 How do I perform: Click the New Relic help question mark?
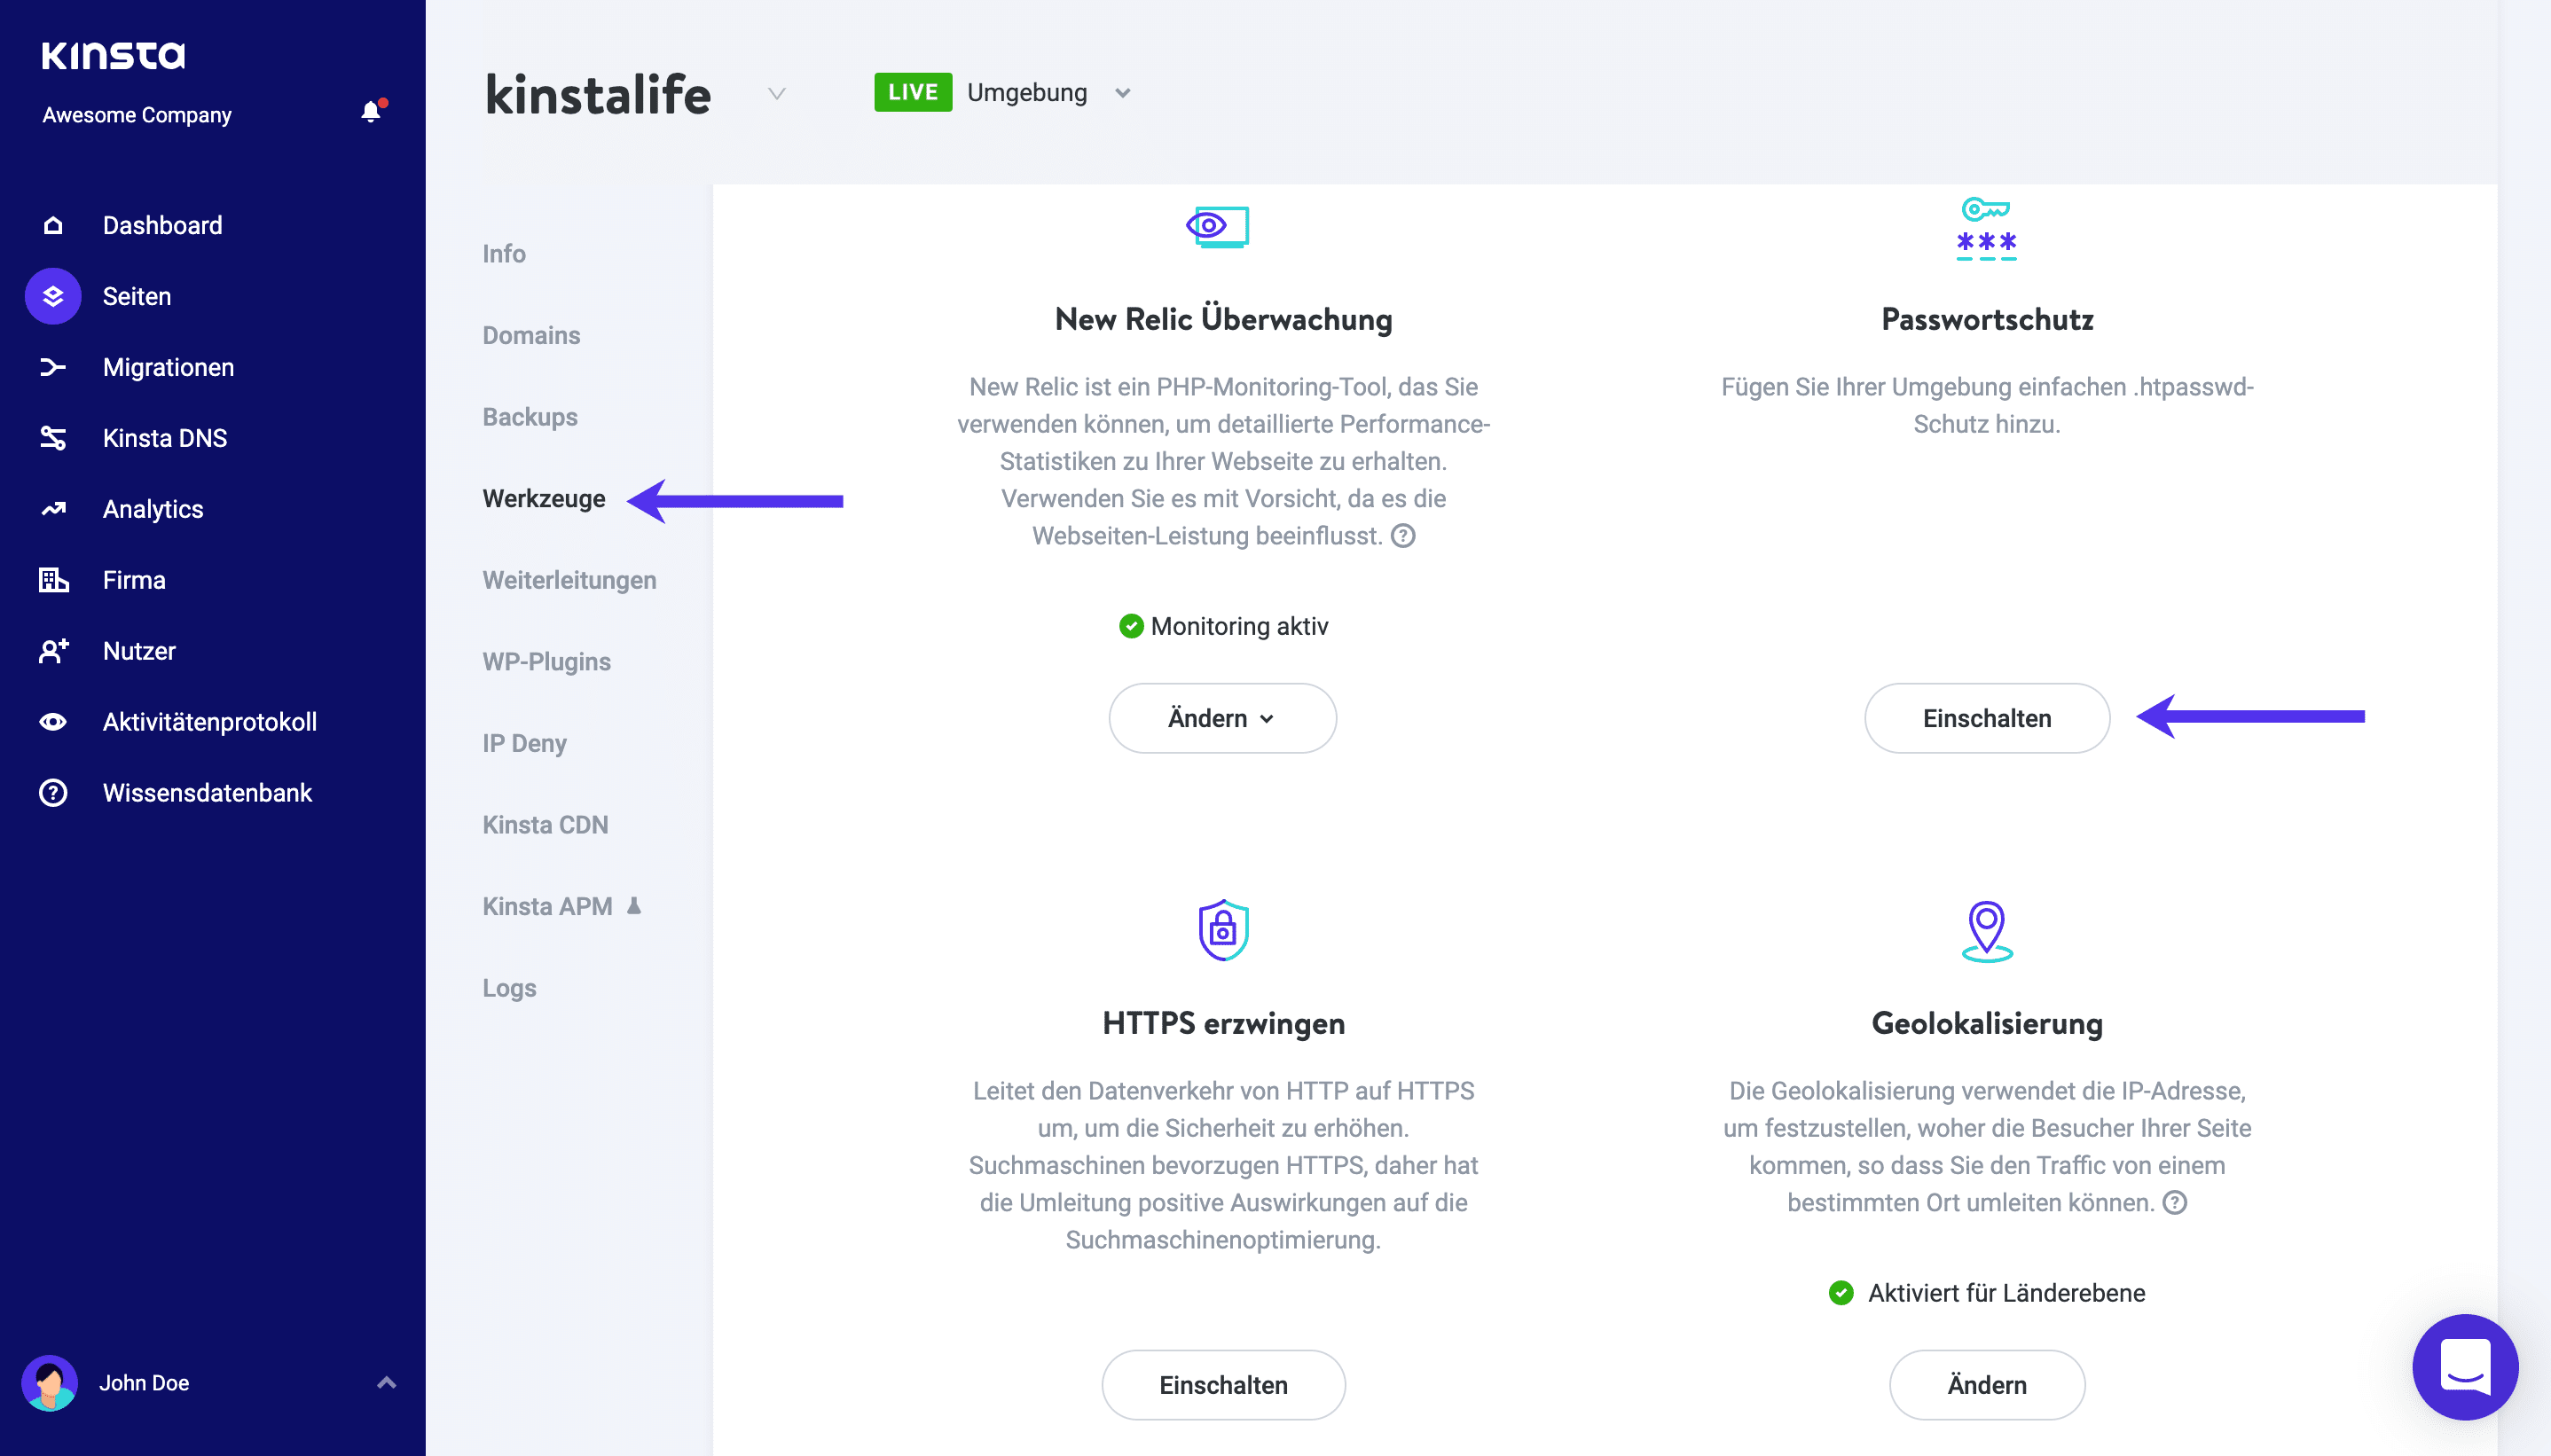(1404, 536)
